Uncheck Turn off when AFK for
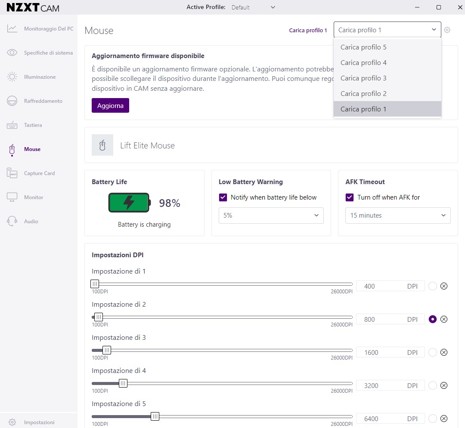Screen dimensions: 465x428 350,197
